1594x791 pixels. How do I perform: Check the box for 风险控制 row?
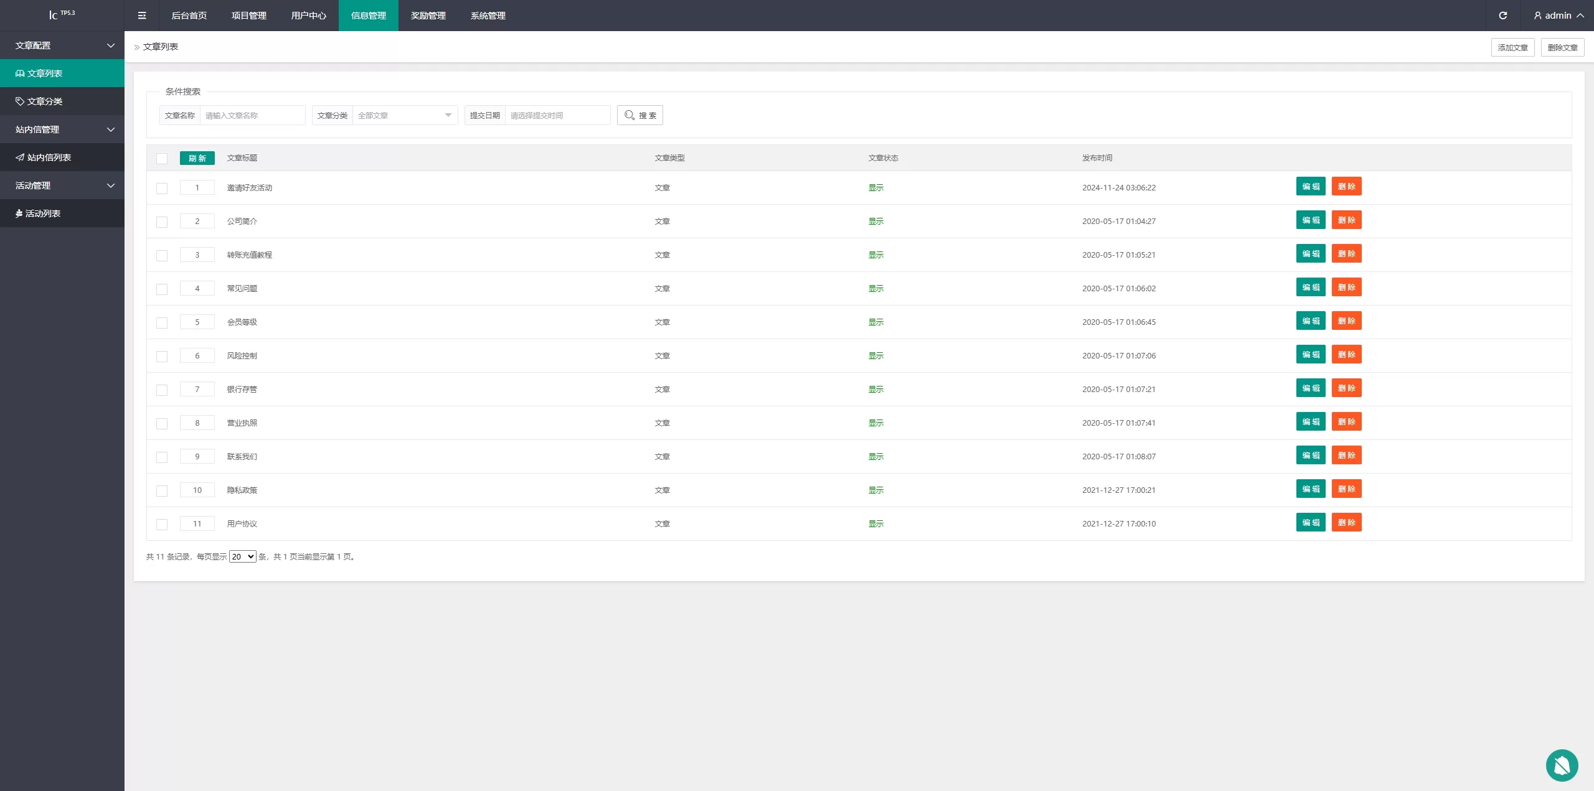tap(162, 357)
